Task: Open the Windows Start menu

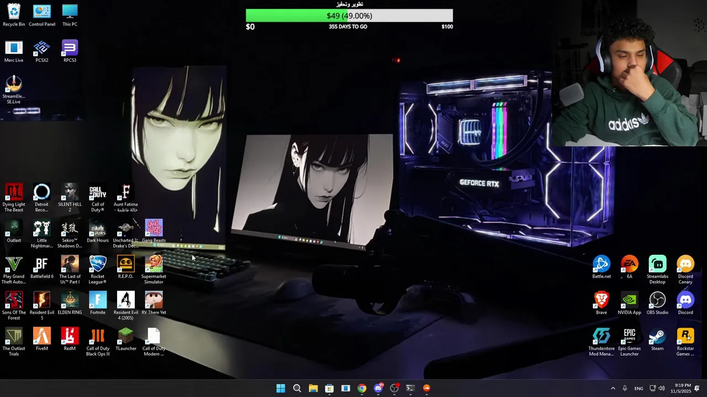Action: (x=281, y=388)
